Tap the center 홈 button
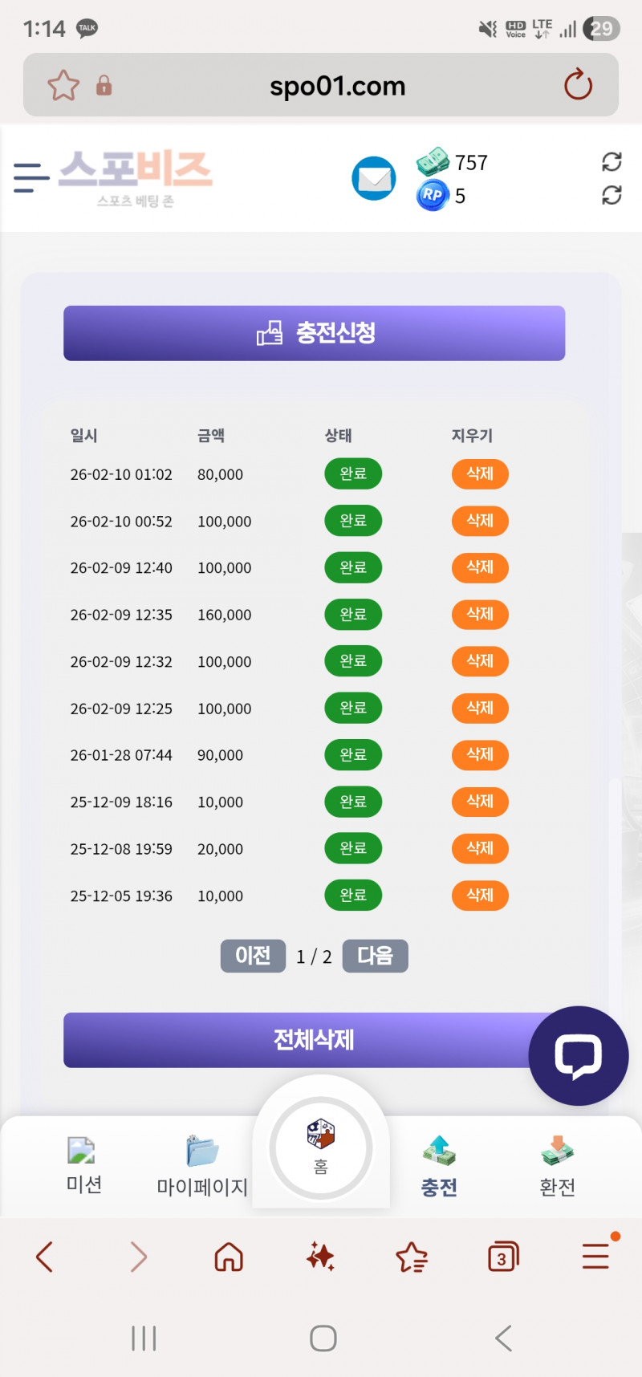This screenshot has height=1377, width=642. [321, 1147]
